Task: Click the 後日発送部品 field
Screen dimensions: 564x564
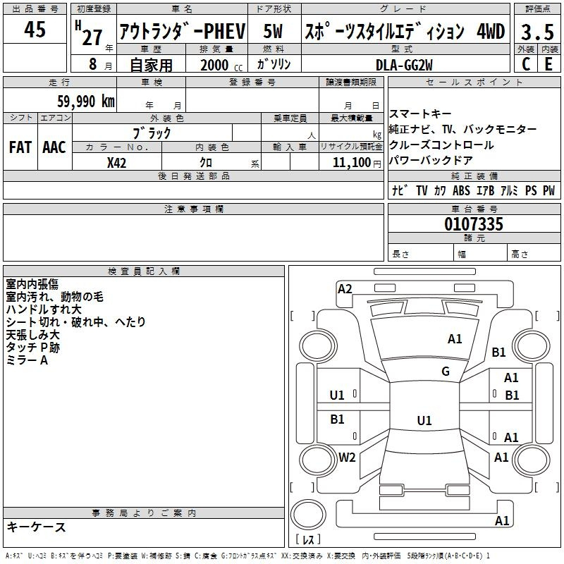Action: point(193,190)
